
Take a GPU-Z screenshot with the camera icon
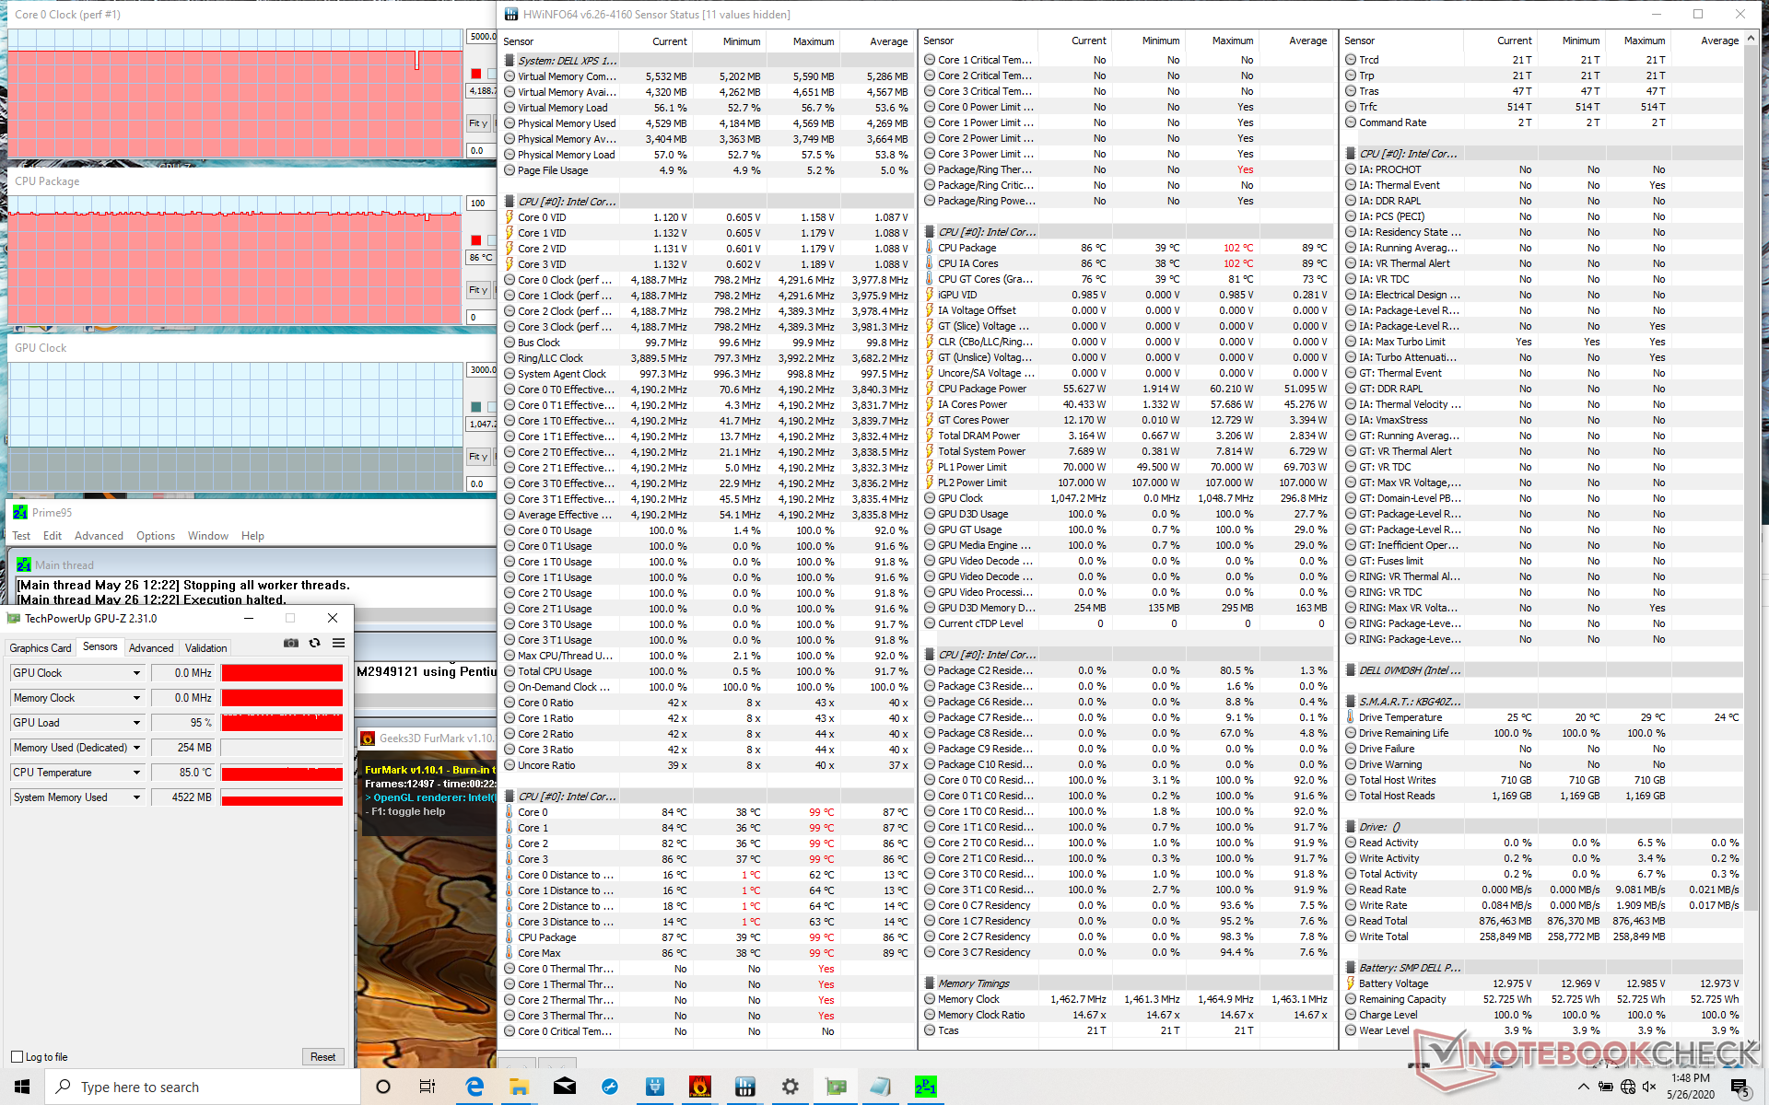point(291,643)
